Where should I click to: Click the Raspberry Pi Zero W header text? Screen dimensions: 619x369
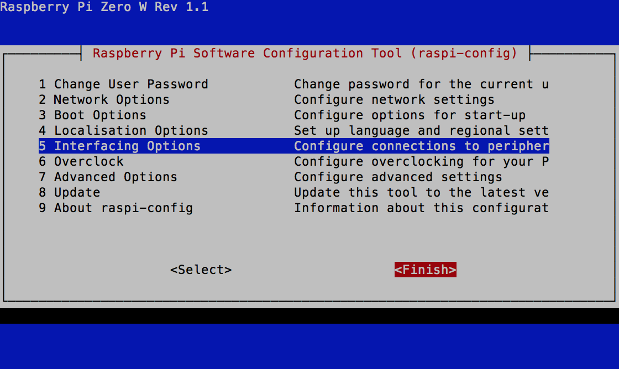(x=105, y=7)
